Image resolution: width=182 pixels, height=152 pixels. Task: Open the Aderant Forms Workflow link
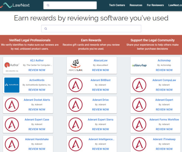(x=164, y=120)
